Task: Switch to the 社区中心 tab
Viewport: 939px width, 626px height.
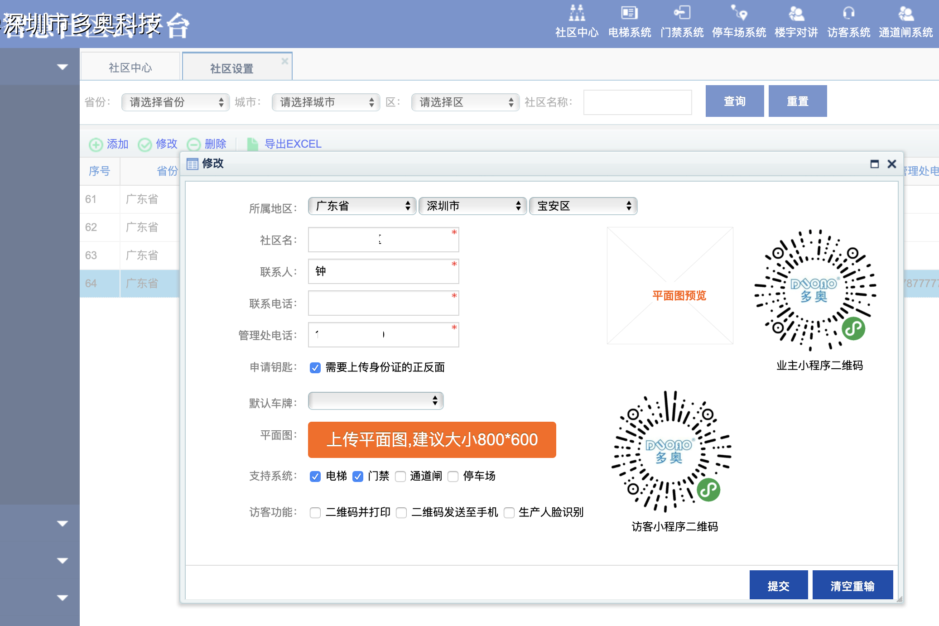Action: pyautogui.click(x=130, y=66)
